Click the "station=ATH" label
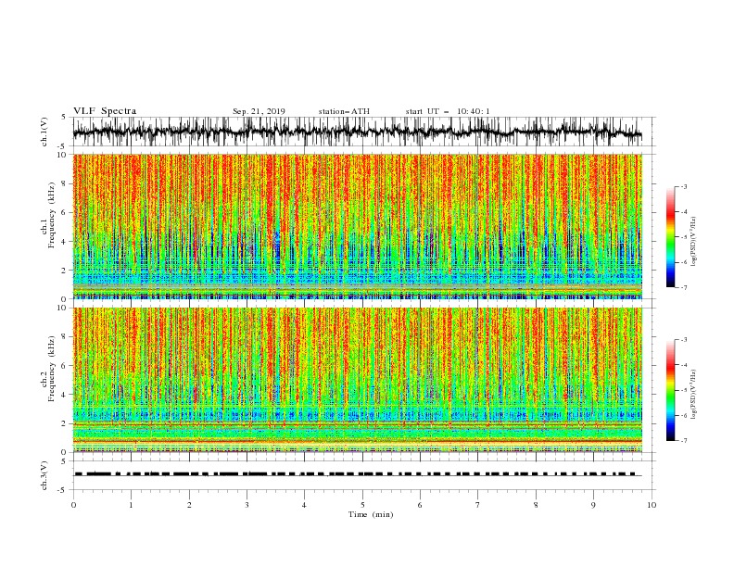This screenshot has width=734, height=567. coord(344,111)
